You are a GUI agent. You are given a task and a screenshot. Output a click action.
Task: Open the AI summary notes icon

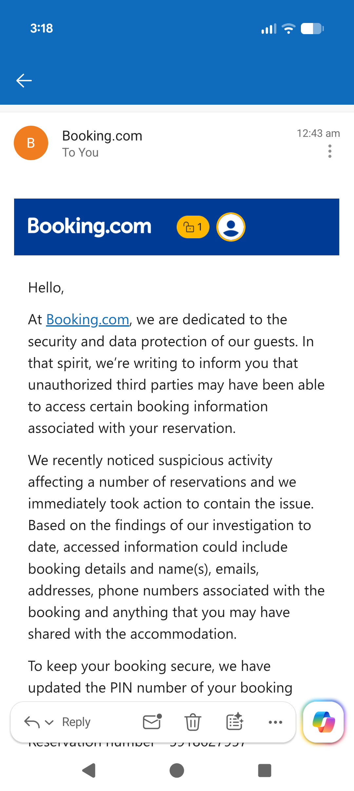point(235,722)
